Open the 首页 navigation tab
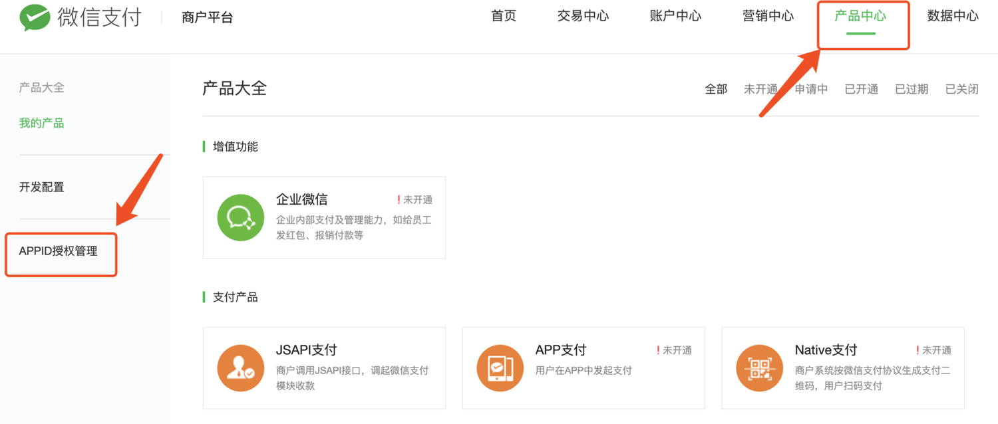This screenshot has height=424, width=998. tap(504, 17)
